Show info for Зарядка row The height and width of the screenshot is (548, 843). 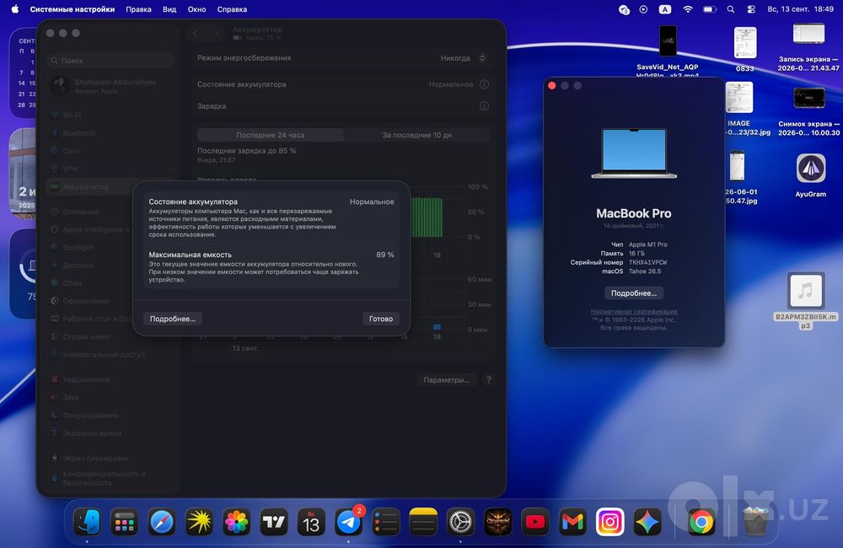[x=485, y=106]
